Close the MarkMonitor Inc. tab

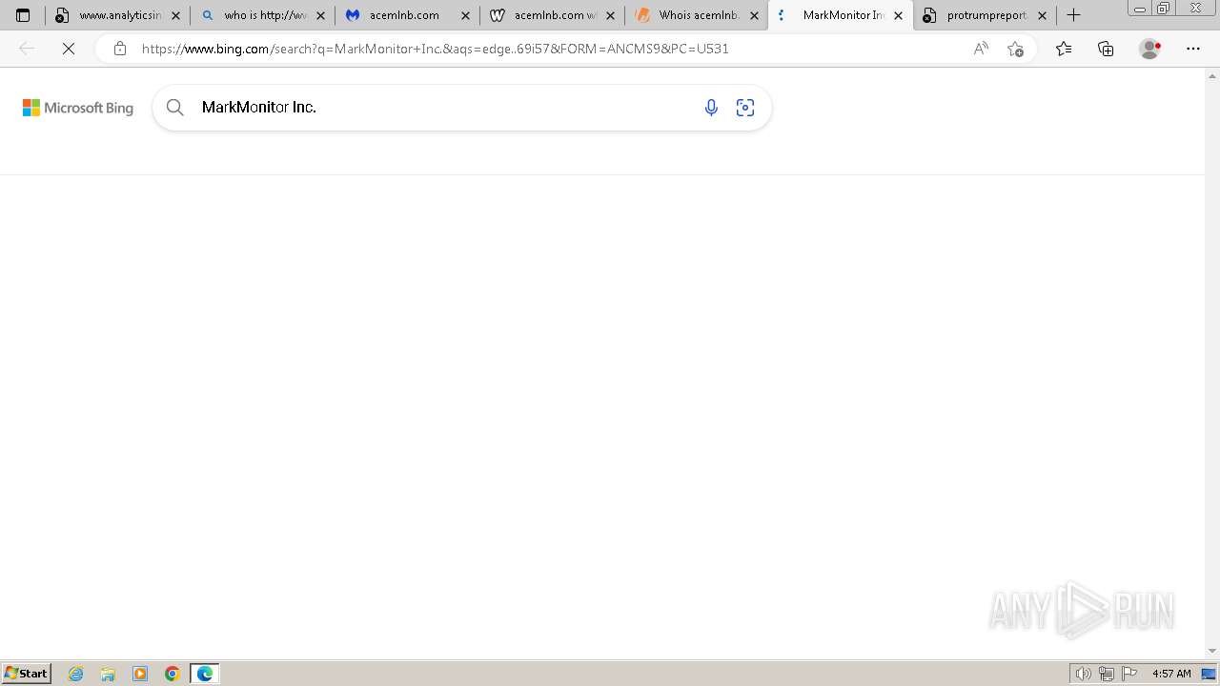(898, 15)
